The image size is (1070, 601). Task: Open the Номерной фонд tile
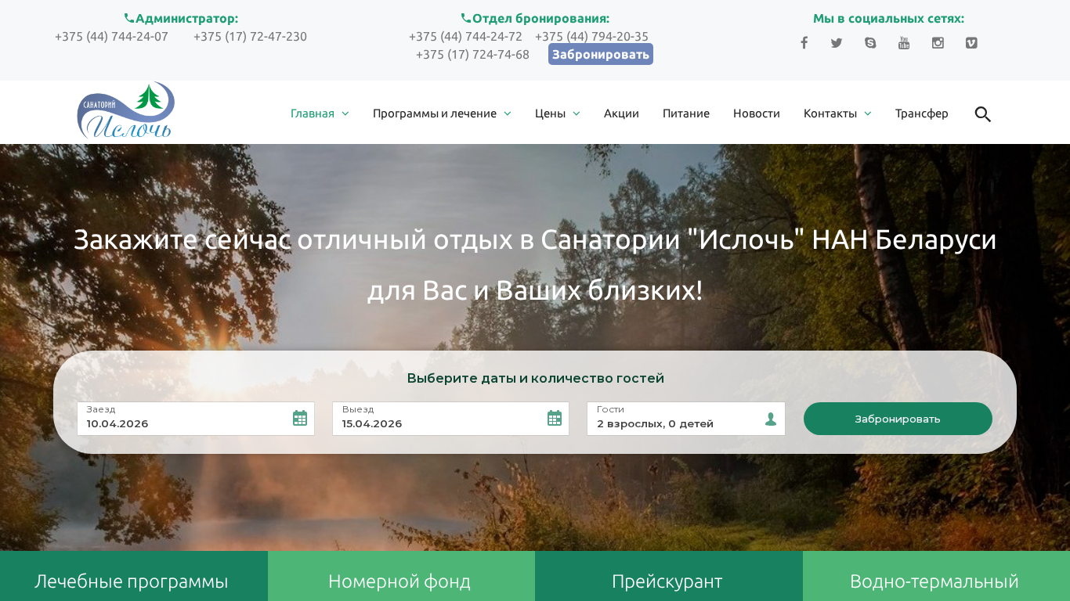[401, 576]
